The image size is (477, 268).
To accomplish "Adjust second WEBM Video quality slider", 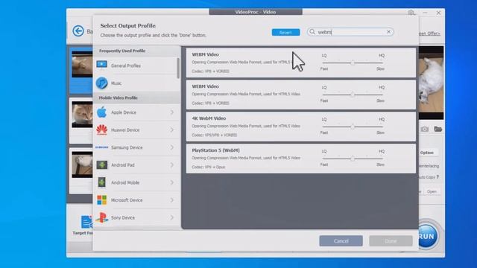I will (353, 95).
